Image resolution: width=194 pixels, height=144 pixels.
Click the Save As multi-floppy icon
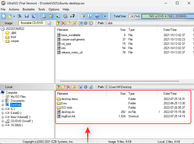point(34,16)
